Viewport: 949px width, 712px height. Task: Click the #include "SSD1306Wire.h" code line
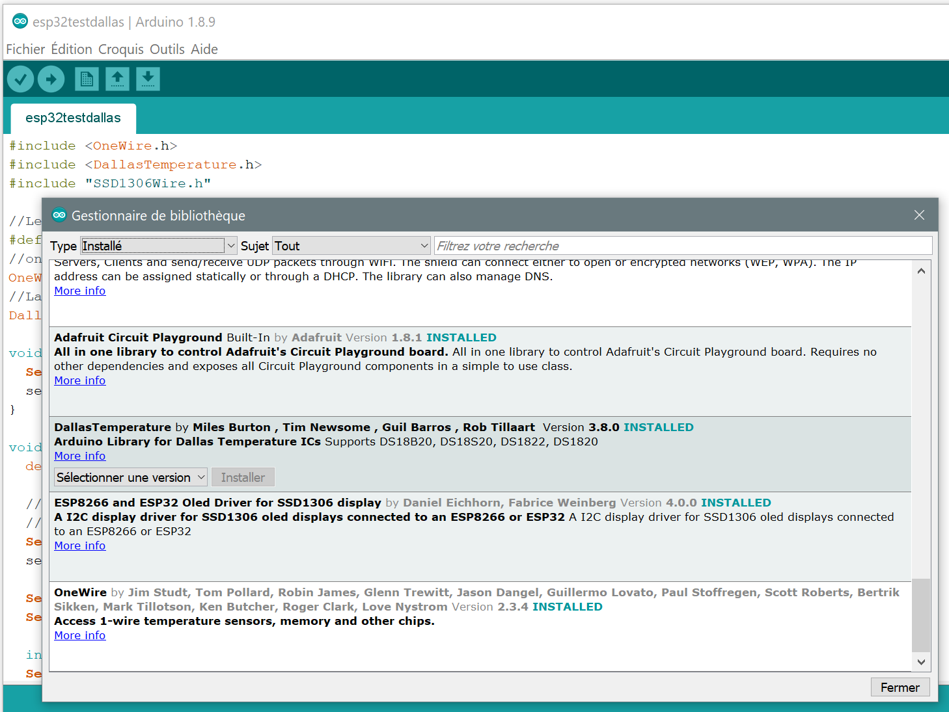pyautogui.click(x=110, y=183)
